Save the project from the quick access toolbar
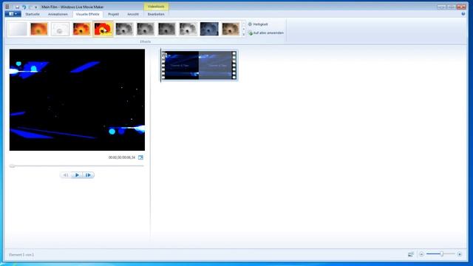Image resolution: width=473 pixels, height=266 pixels. tap(17, 7)
